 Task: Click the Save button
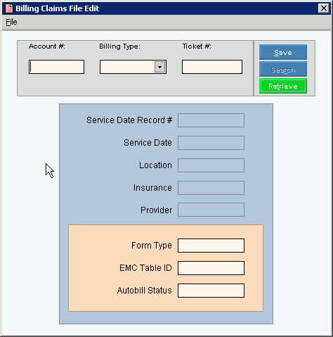tap(283, 52)
